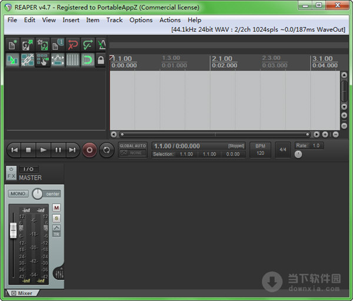Viewport: 353px width, 301px height.
Task: Click the green Redo toolbar icon
Action: click(88, 45)
